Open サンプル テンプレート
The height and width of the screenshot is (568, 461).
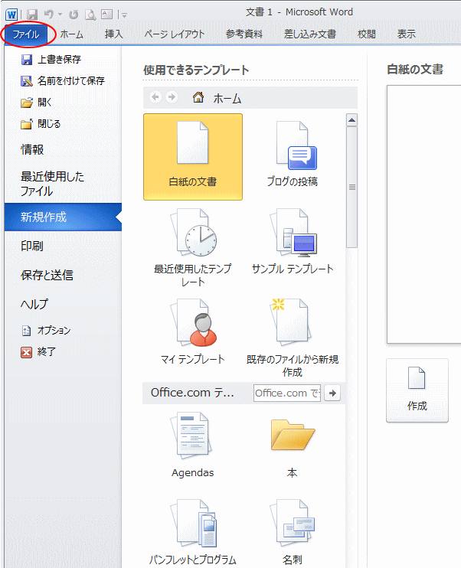pos(292,241)
